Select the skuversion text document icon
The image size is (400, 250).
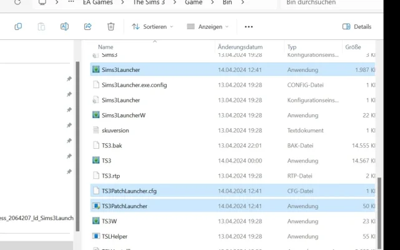[x=96, y=130]
